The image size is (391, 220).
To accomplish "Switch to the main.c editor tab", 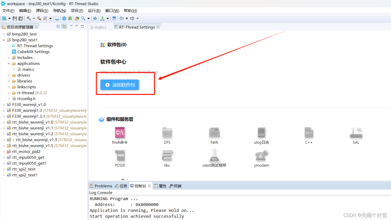I will point(98,27).
